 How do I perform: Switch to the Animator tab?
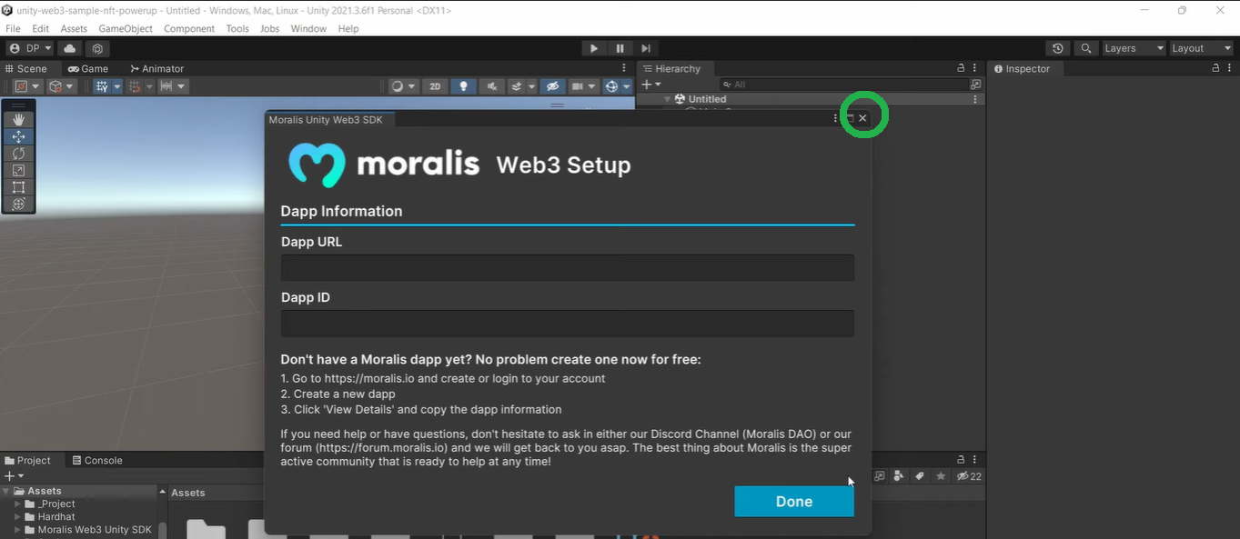tap(156, 68)
